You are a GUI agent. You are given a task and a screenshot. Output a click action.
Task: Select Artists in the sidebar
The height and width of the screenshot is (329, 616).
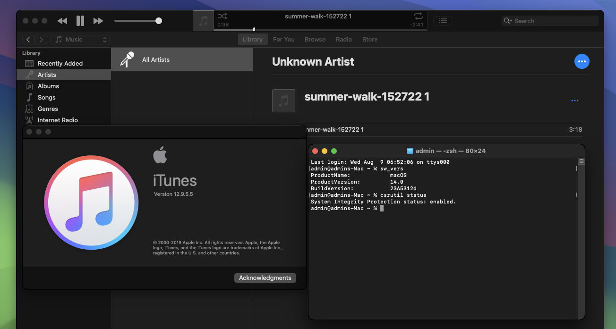64,75
